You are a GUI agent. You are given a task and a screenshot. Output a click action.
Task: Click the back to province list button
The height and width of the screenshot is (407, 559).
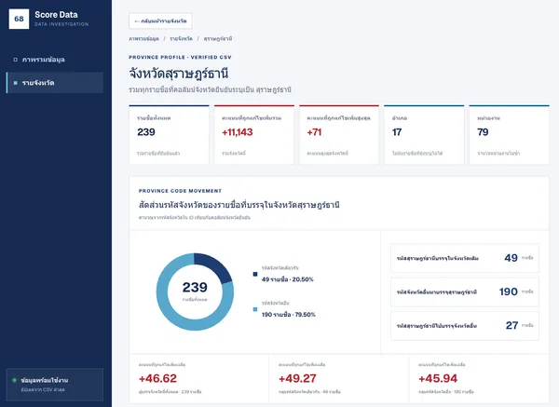(160, 20)
